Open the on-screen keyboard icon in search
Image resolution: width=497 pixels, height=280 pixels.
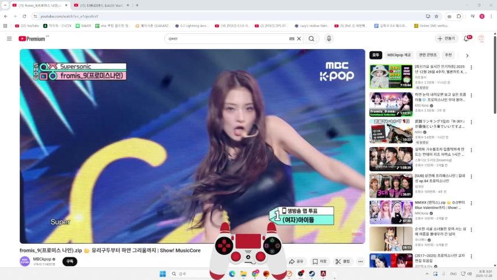[x=291, y=38]
